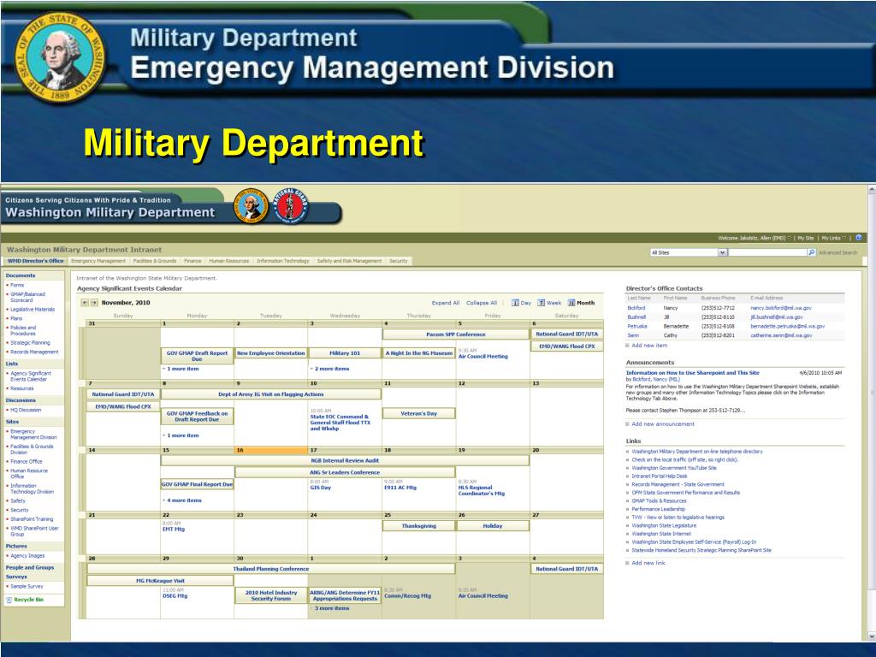Open the Military 101 event

point(345,353)
